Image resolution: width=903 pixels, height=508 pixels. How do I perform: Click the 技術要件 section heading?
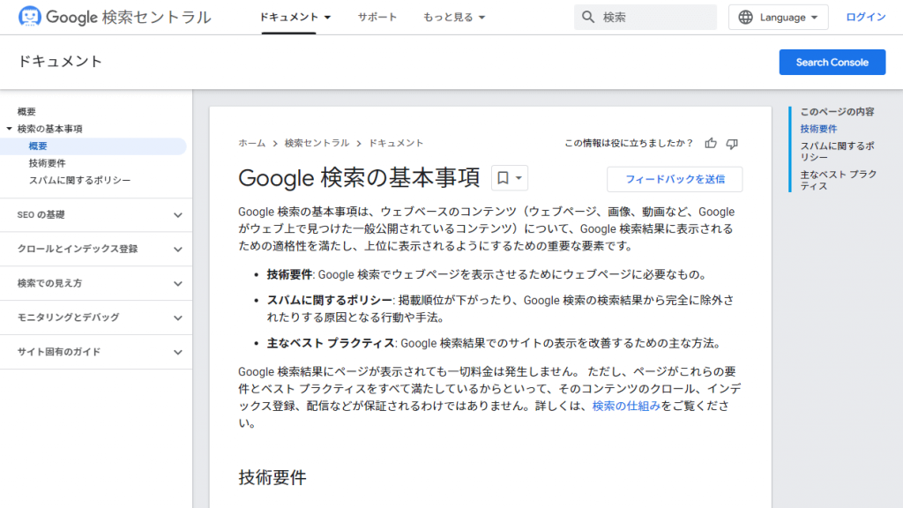point(272,477)
